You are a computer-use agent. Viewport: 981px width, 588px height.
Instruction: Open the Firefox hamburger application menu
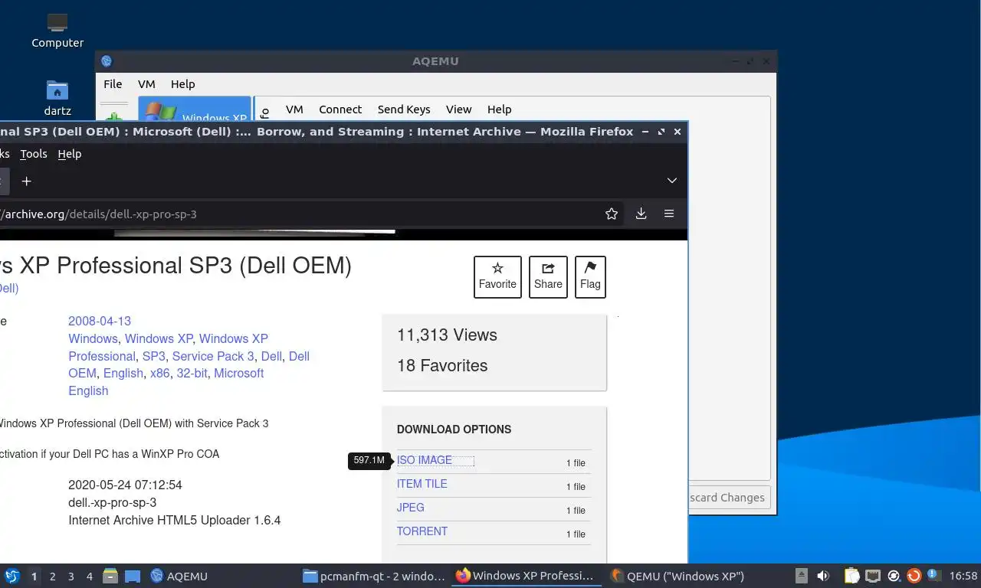click(669, 214)
